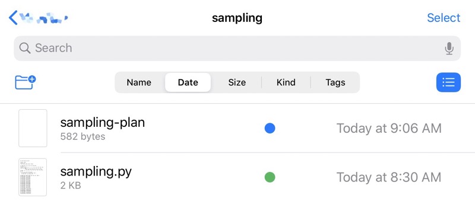This screenshot has height=220, width=475.
Task: Sort files by Size
Action: tap(237, 82)
